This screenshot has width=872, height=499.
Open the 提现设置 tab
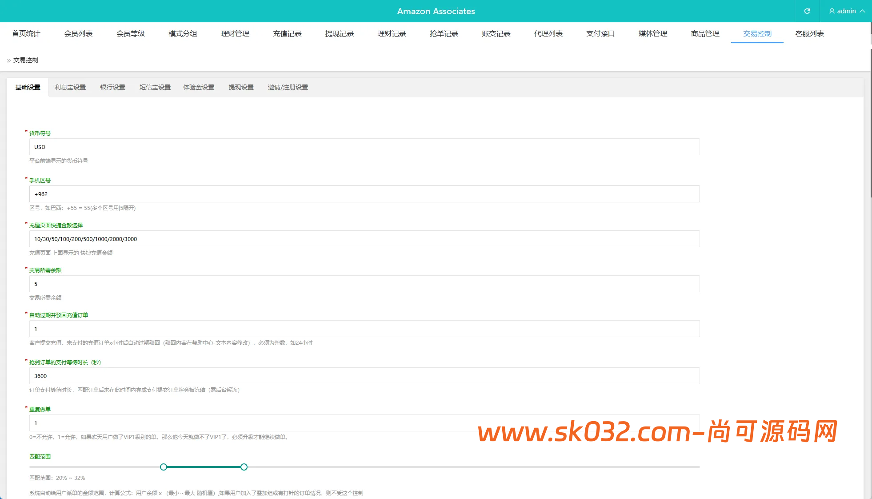coord(241,87)
